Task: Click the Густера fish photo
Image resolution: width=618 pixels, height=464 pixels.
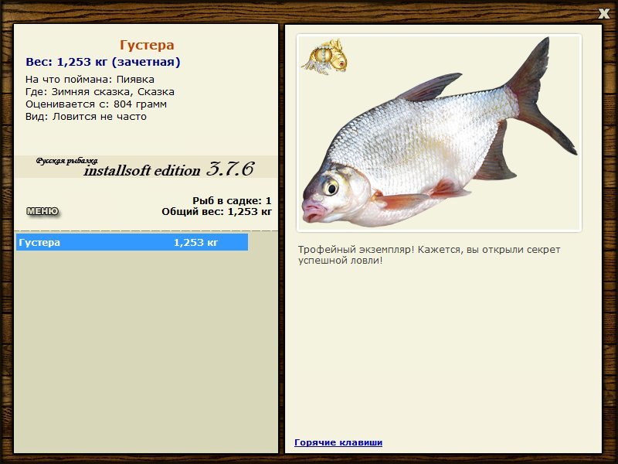Action: [x=439, y=132]
